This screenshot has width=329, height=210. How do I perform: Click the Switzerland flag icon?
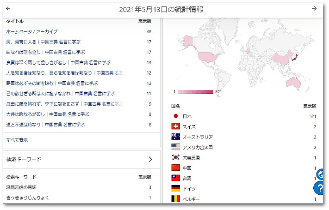(175, 126)
